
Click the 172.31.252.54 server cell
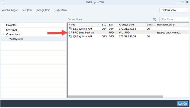(128, 36)
